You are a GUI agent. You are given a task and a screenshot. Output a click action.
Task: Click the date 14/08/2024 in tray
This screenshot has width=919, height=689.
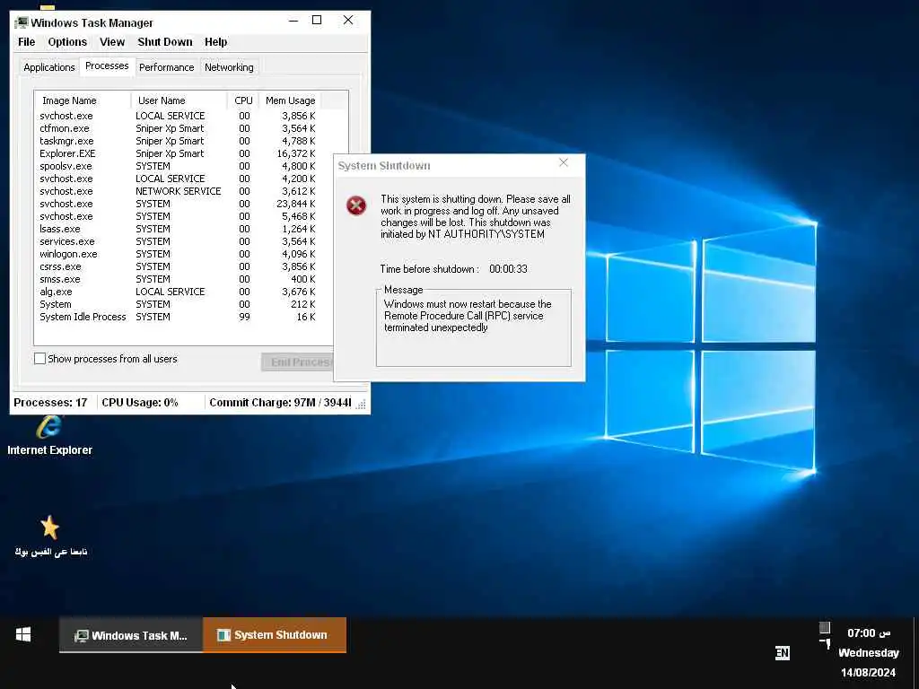[x=868, y=673]
